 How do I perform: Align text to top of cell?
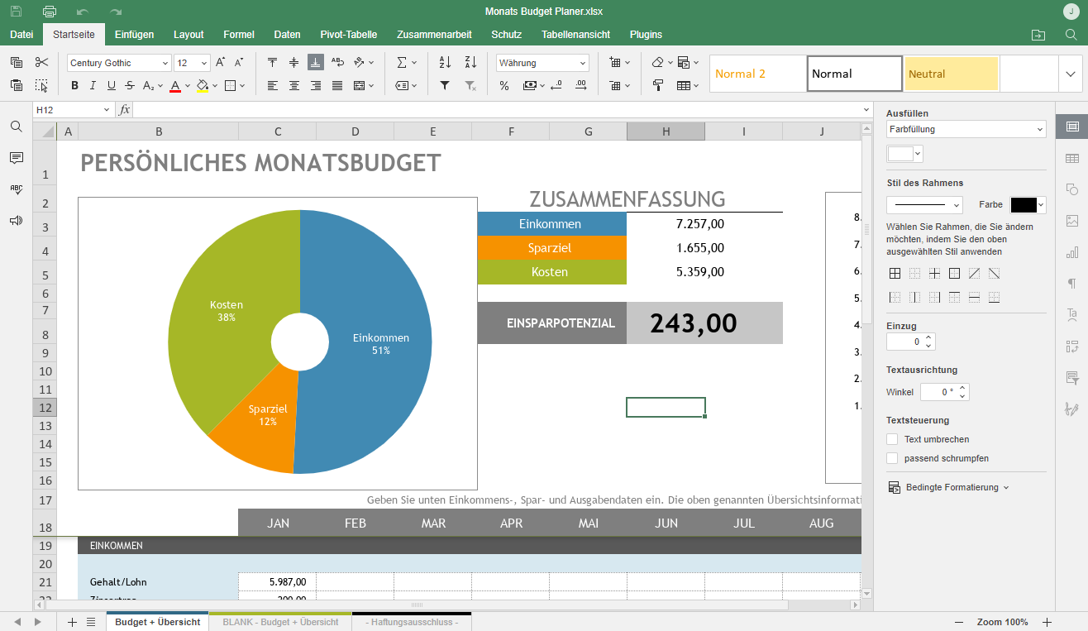point(273,62)
